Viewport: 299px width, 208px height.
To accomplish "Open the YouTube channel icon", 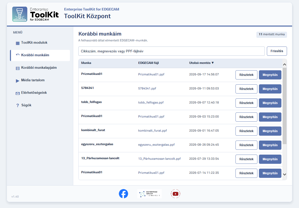I will tap(176, 194).
